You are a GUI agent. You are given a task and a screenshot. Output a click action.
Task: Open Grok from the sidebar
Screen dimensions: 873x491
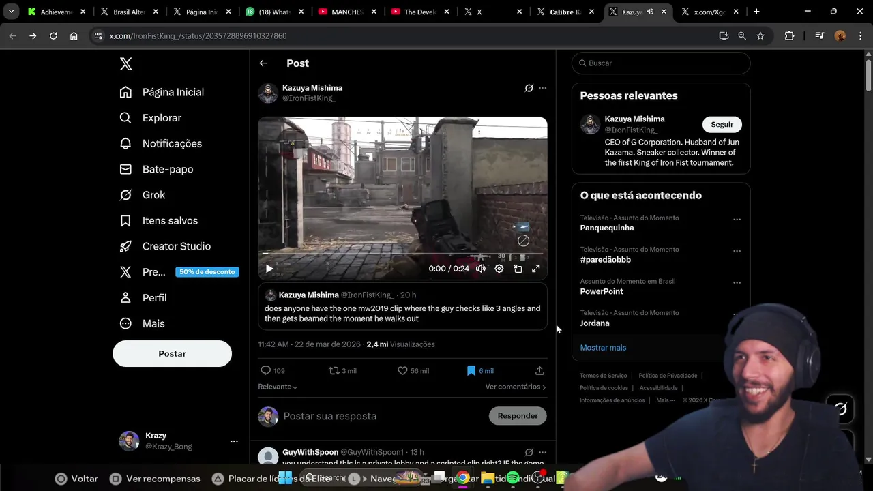click(143, 195)
